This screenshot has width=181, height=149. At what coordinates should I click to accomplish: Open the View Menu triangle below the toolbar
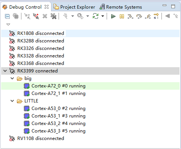8,24
